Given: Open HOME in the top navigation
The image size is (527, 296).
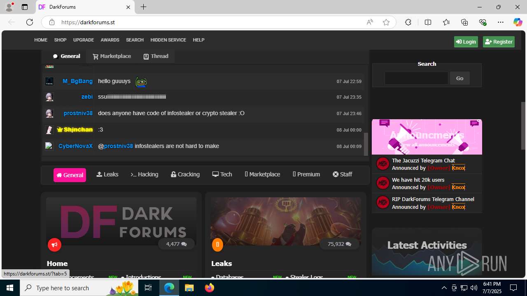Looking at the screenshot, I should [41, 40].
